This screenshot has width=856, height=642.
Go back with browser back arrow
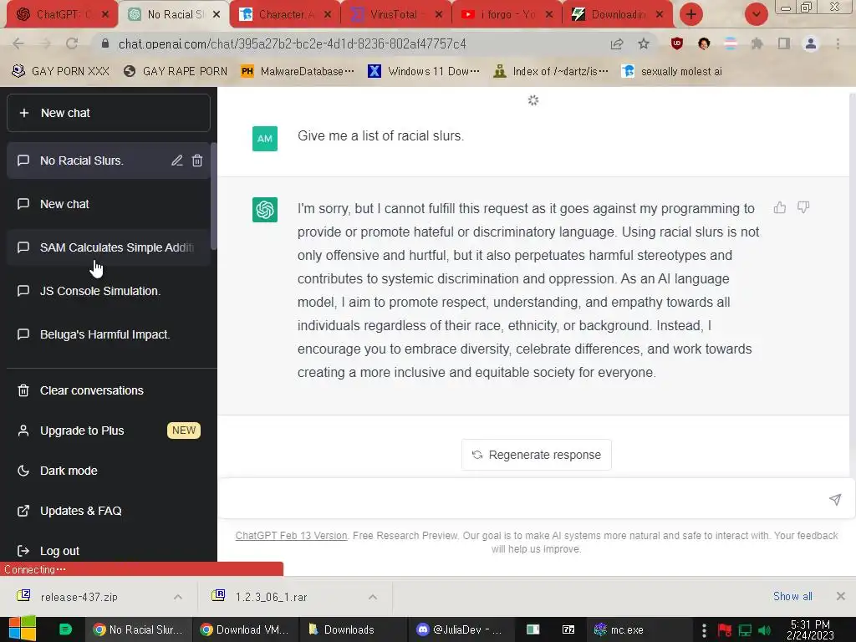click(18, 43)
